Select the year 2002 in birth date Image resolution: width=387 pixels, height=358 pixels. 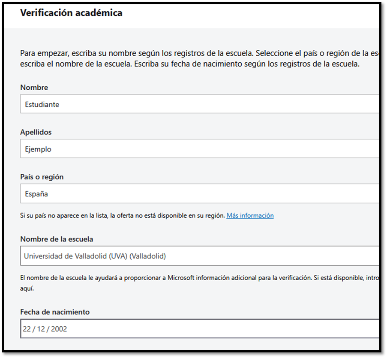[x=59, y=329]
